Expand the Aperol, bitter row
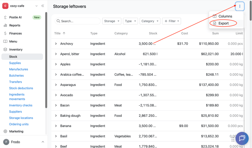Image resolution: width=252 pixels, height=148 pixels. tap(56, 54)
